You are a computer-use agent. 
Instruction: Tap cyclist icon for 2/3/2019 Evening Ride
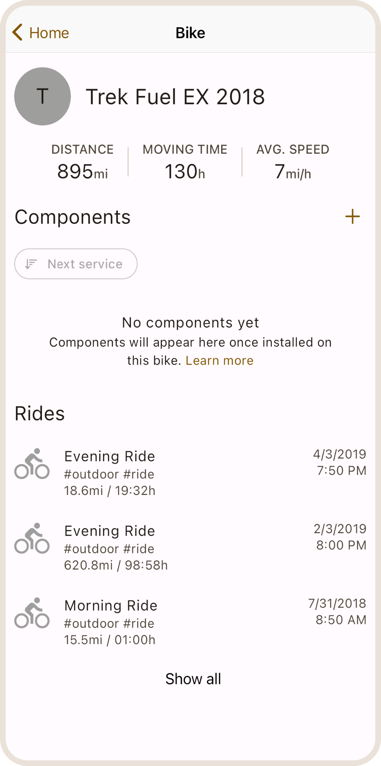tap(32, 538)
